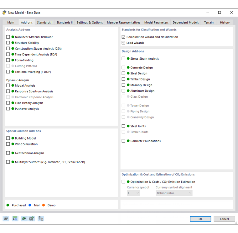Enable Masonry Design add-on
The image size is (238, 233).
(124, 85)
